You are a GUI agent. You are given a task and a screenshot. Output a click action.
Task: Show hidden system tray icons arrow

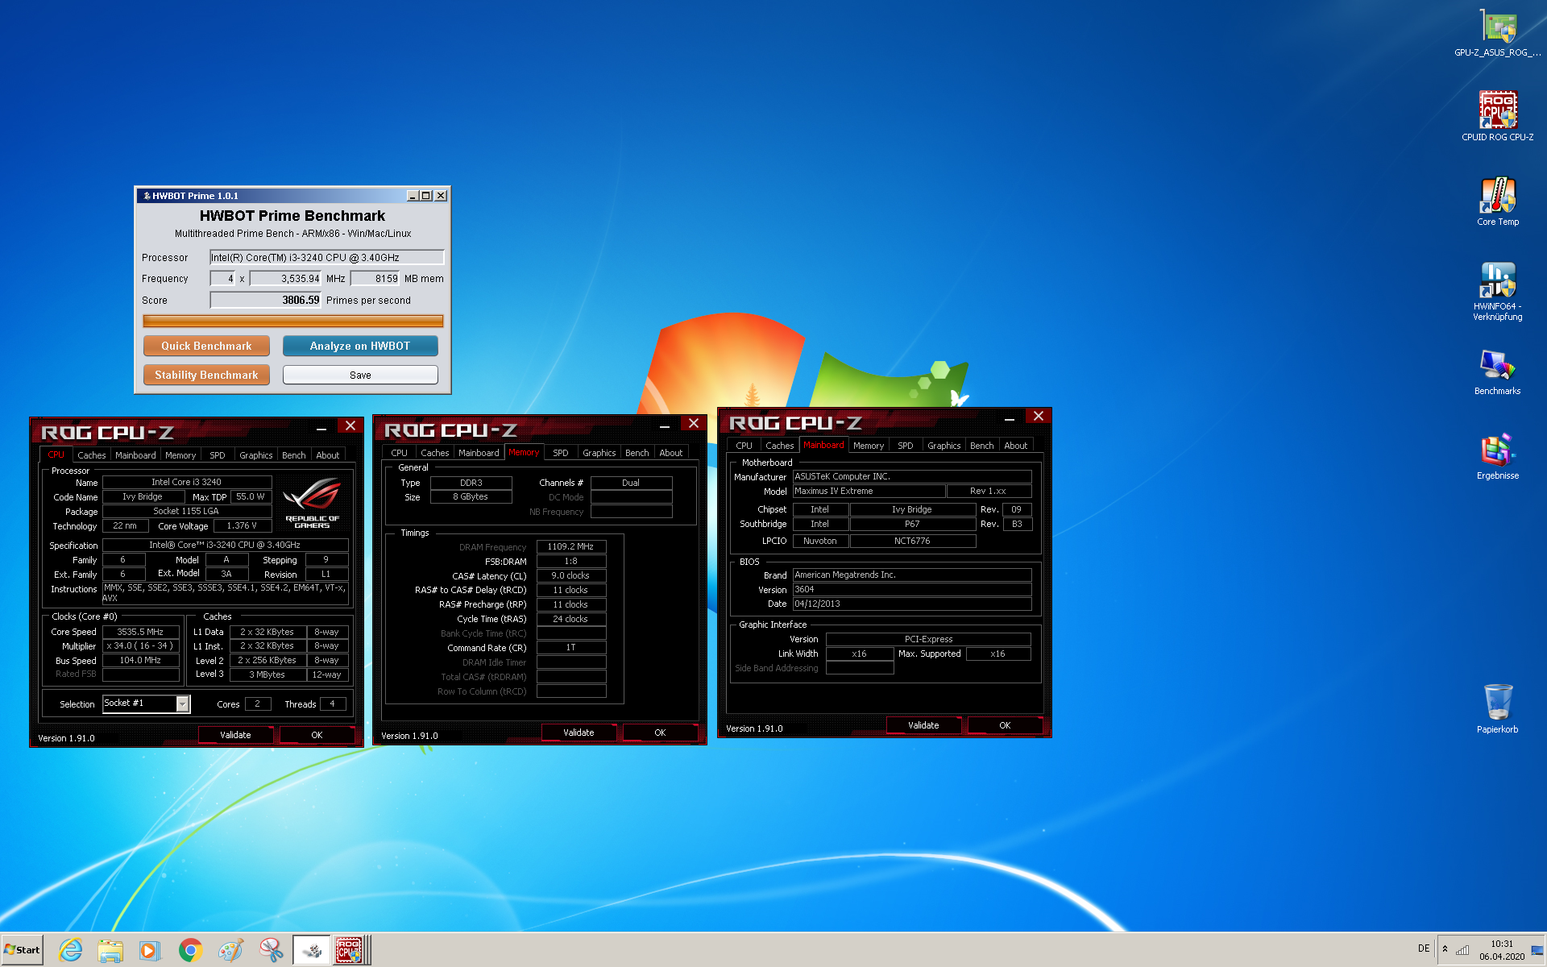(x=1445, y=949)
